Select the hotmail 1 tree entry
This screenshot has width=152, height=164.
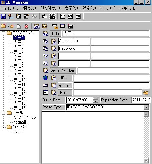pyautogui.click(x=21, y=122)
